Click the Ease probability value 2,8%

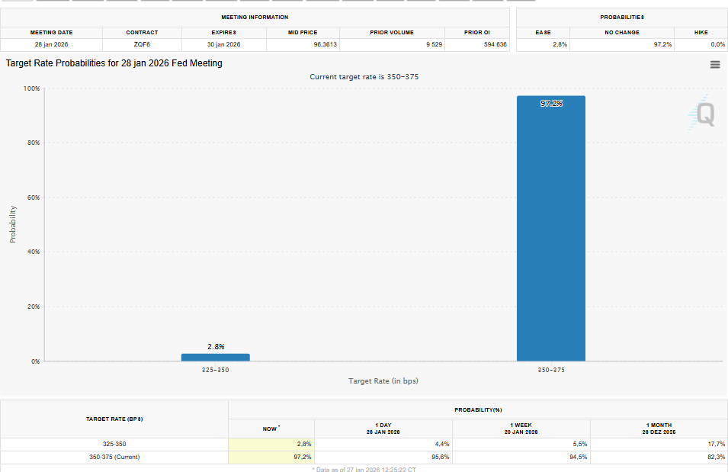tap(560, 45)
